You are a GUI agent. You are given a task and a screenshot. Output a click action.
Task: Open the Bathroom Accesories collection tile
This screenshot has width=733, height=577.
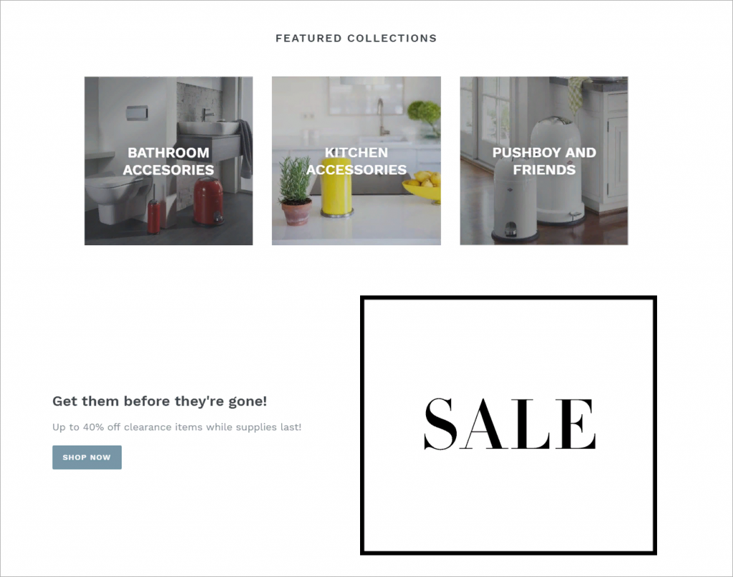tap(168, 161)
